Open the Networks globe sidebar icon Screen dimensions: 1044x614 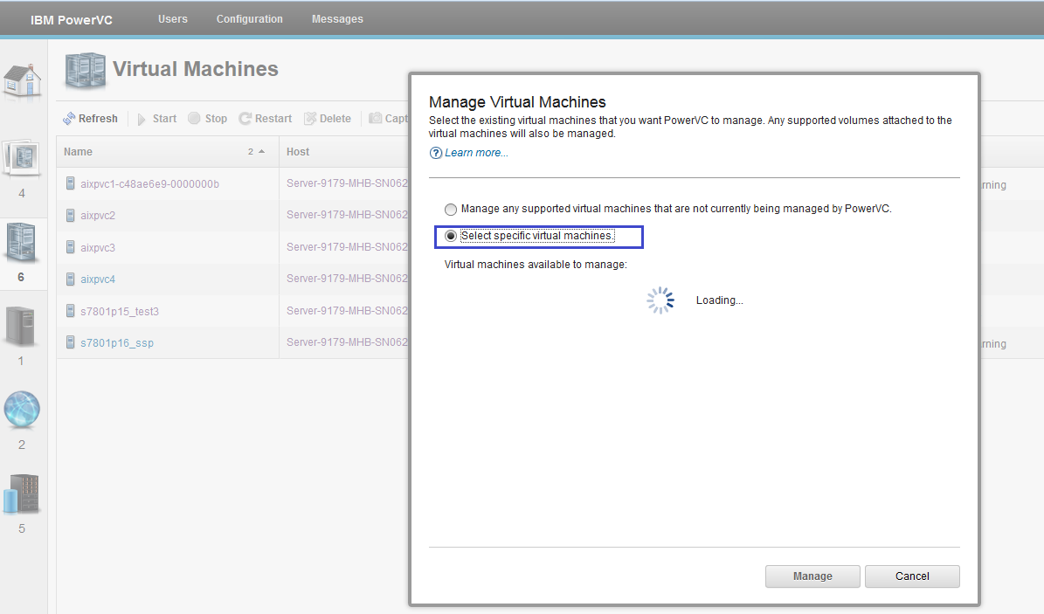tap(22, 409)
